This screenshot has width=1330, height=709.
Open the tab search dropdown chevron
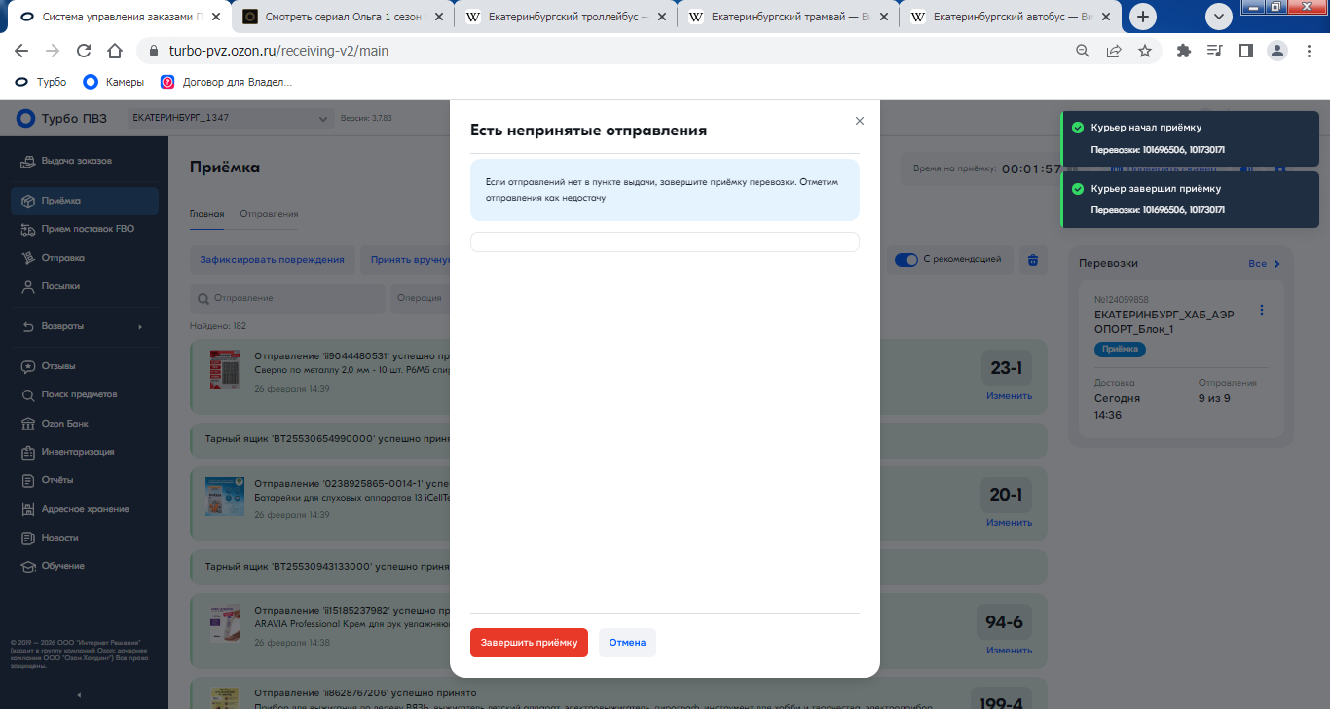tap(1218, 17)
